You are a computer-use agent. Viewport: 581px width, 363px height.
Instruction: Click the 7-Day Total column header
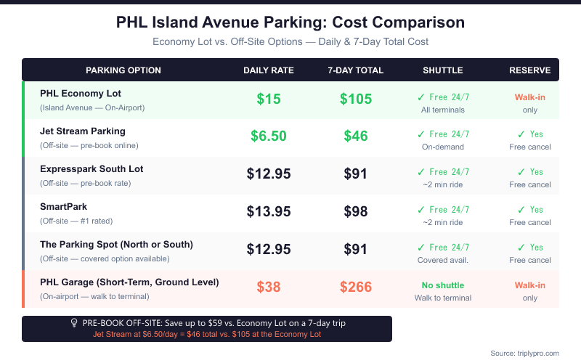click(356, 70)
